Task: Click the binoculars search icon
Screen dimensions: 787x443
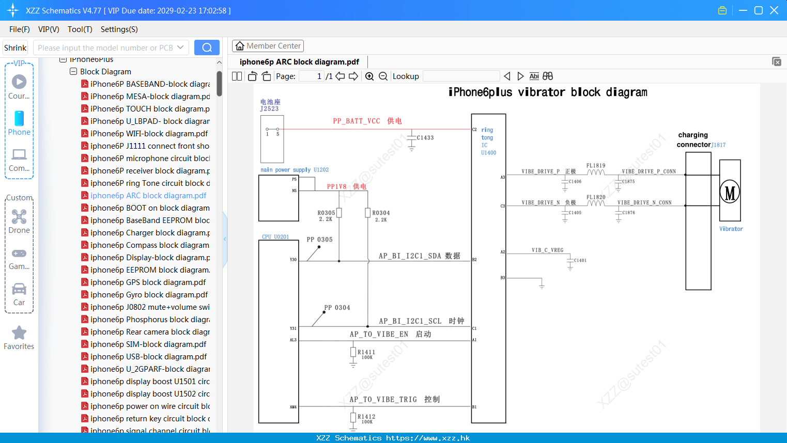Action: point(548,76)
